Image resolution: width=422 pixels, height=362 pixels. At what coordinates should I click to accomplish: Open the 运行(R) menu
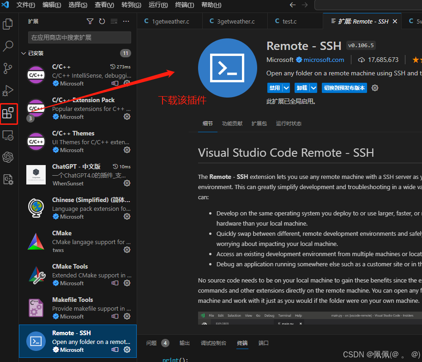158,5
